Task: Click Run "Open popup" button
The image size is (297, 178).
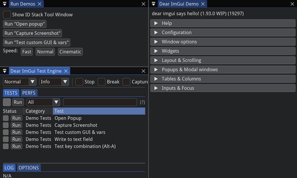Action: click(25, 24)
